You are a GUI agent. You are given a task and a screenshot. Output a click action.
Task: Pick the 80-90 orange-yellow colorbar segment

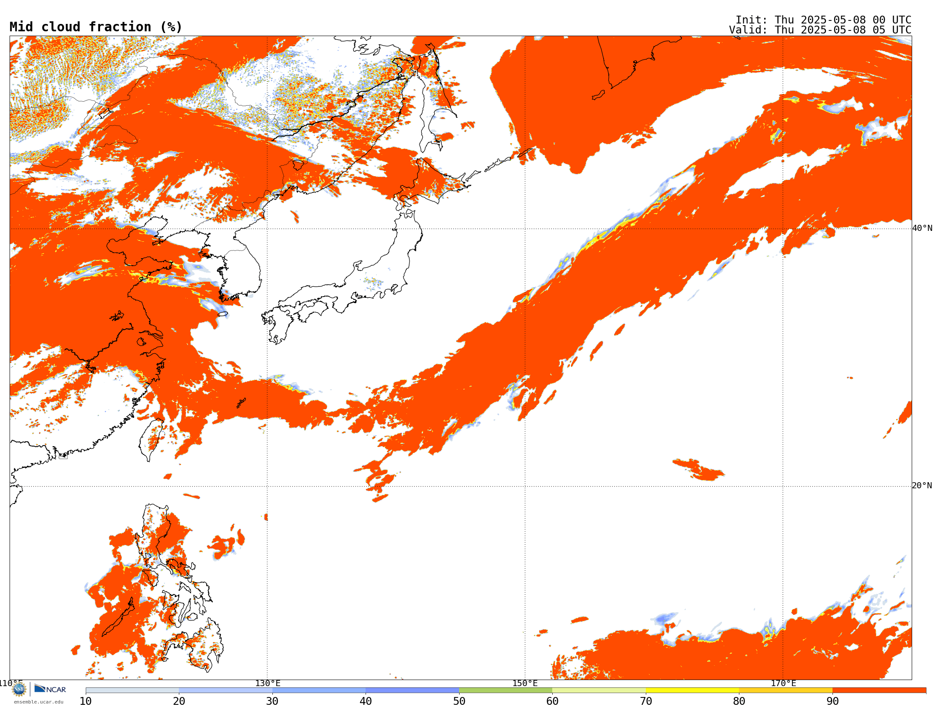tap(786, 690)
